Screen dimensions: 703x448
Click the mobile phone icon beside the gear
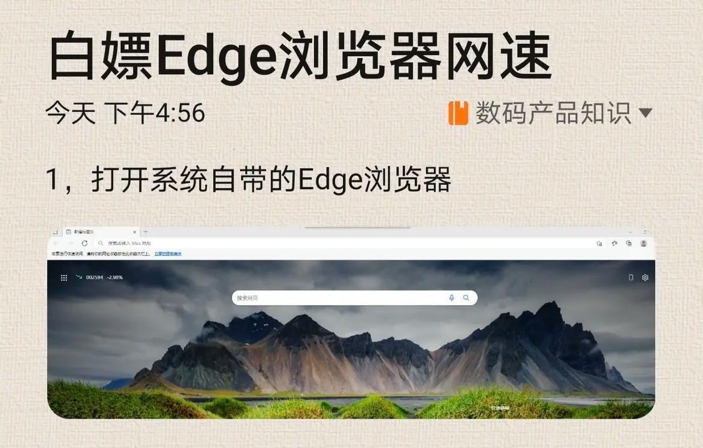(x=631, y=277)
